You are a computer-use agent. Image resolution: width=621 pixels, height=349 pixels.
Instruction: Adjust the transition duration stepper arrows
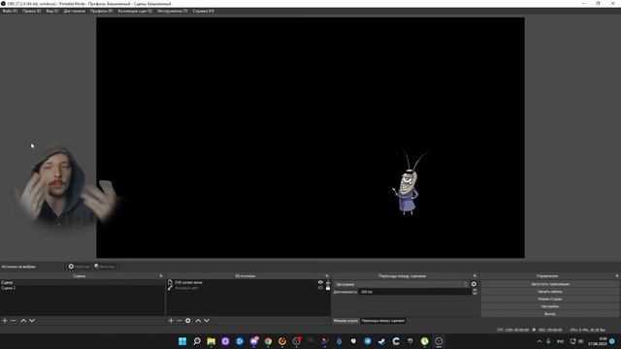(x=474, y=292)
